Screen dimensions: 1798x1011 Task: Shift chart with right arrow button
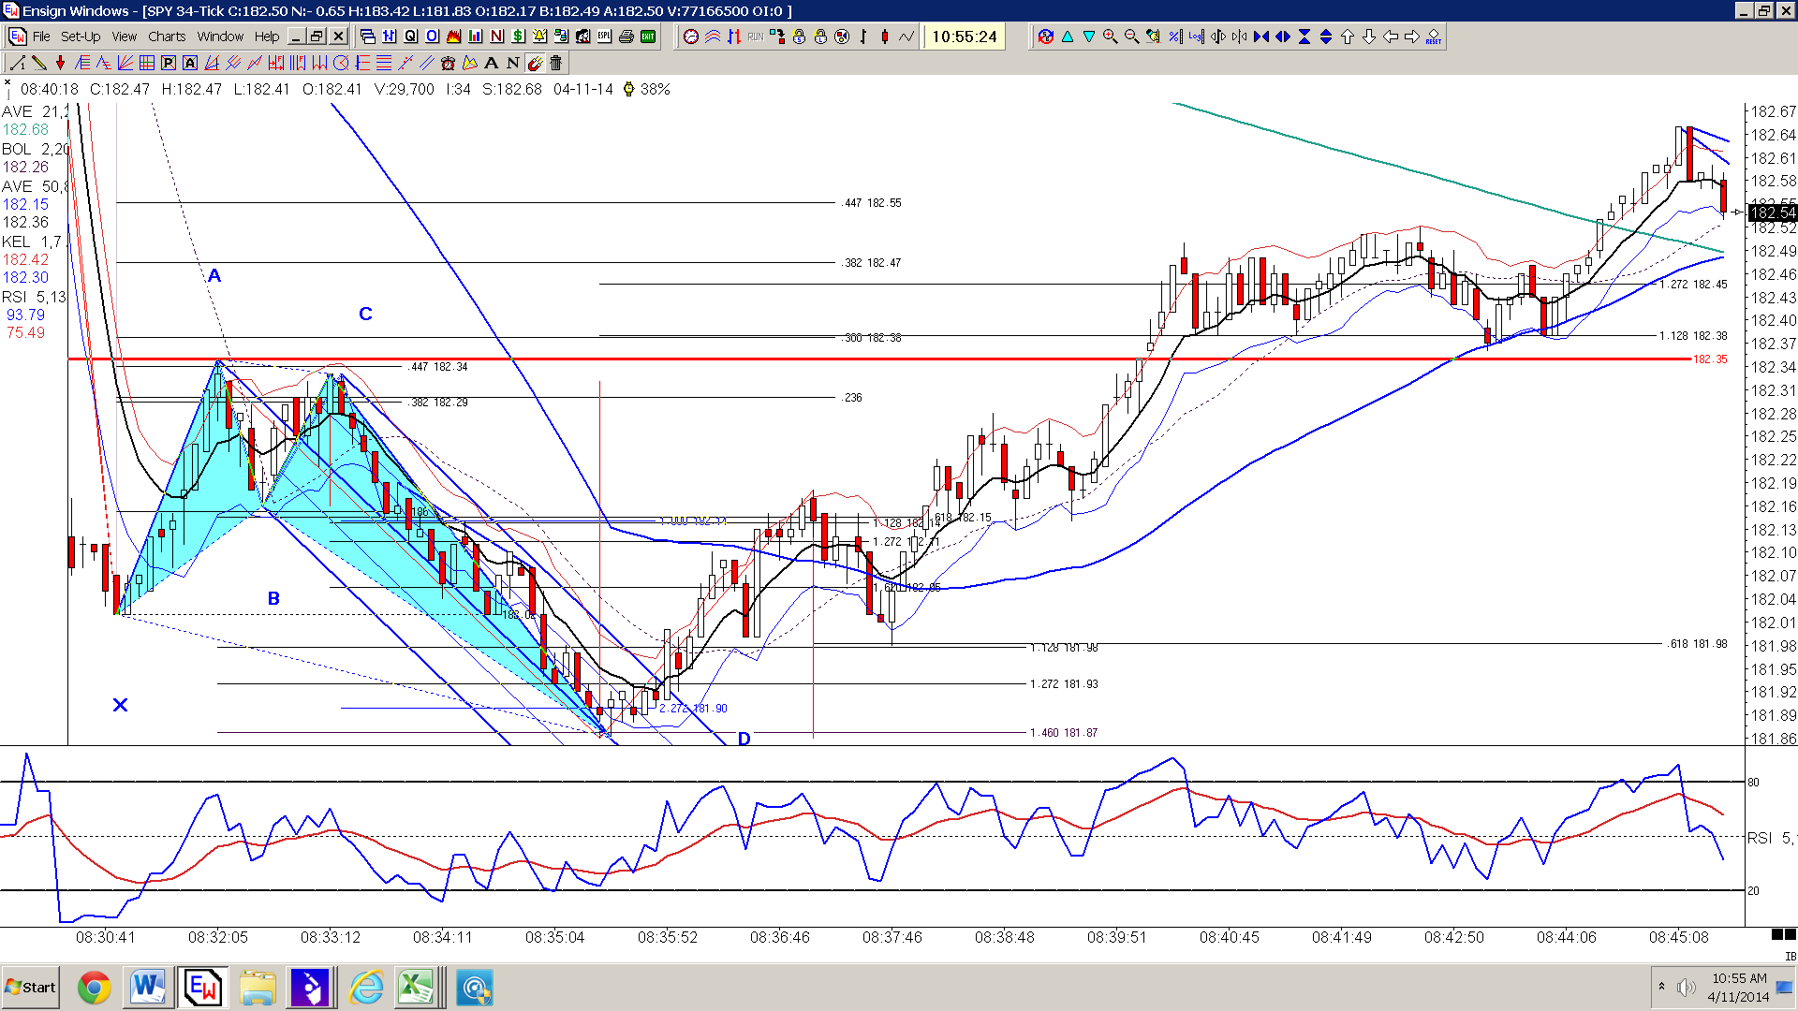(x=1411, y=37)
